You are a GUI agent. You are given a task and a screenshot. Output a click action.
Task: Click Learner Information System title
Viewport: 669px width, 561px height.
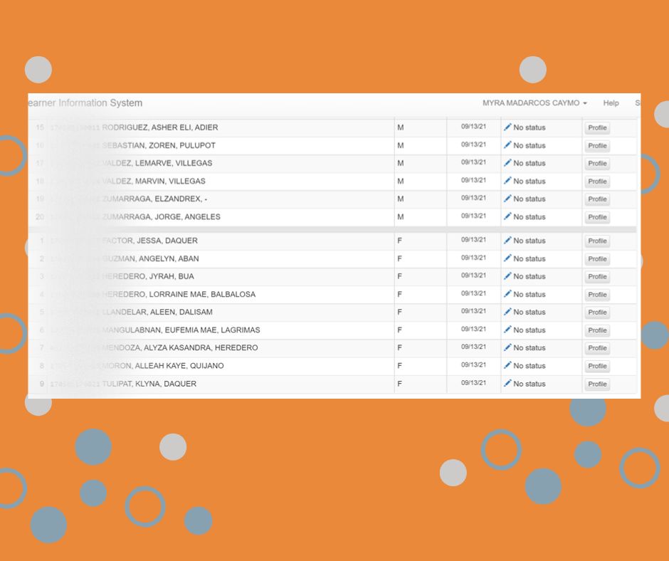(84, 103)
